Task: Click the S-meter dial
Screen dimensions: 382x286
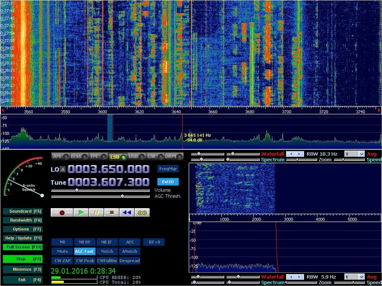Action: pos(24,177)
